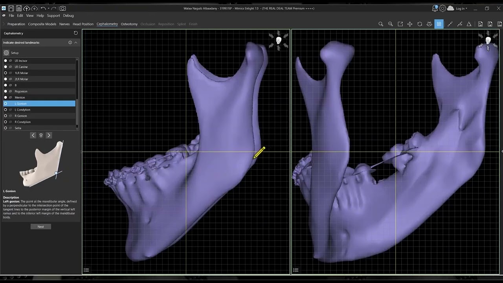Open the Edit menu
The height and width of the screenshot is (283, 503).
tap(20, 16)
